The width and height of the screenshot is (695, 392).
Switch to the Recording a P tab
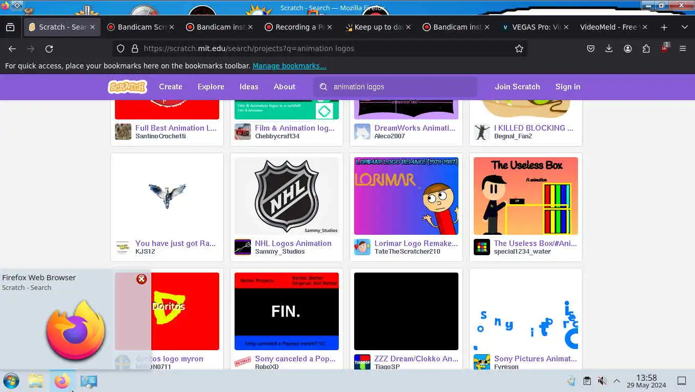point(299,27)
